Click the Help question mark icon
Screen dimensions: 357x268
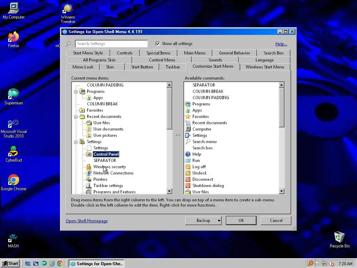tap(188, 154)
